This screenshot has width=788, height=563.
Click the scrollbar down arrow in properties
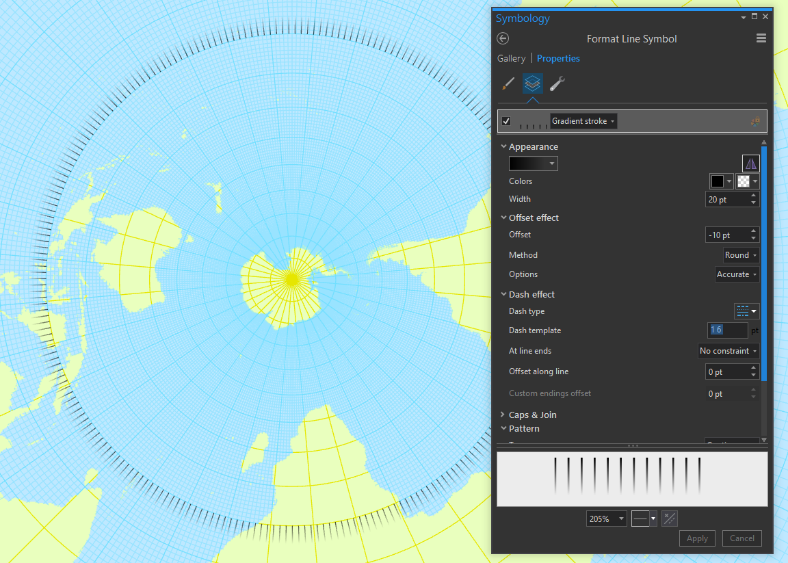coord(764,440)
